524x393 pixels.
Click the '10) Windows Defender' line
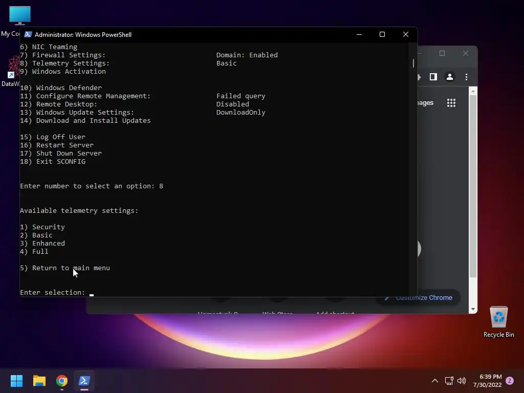61,88
